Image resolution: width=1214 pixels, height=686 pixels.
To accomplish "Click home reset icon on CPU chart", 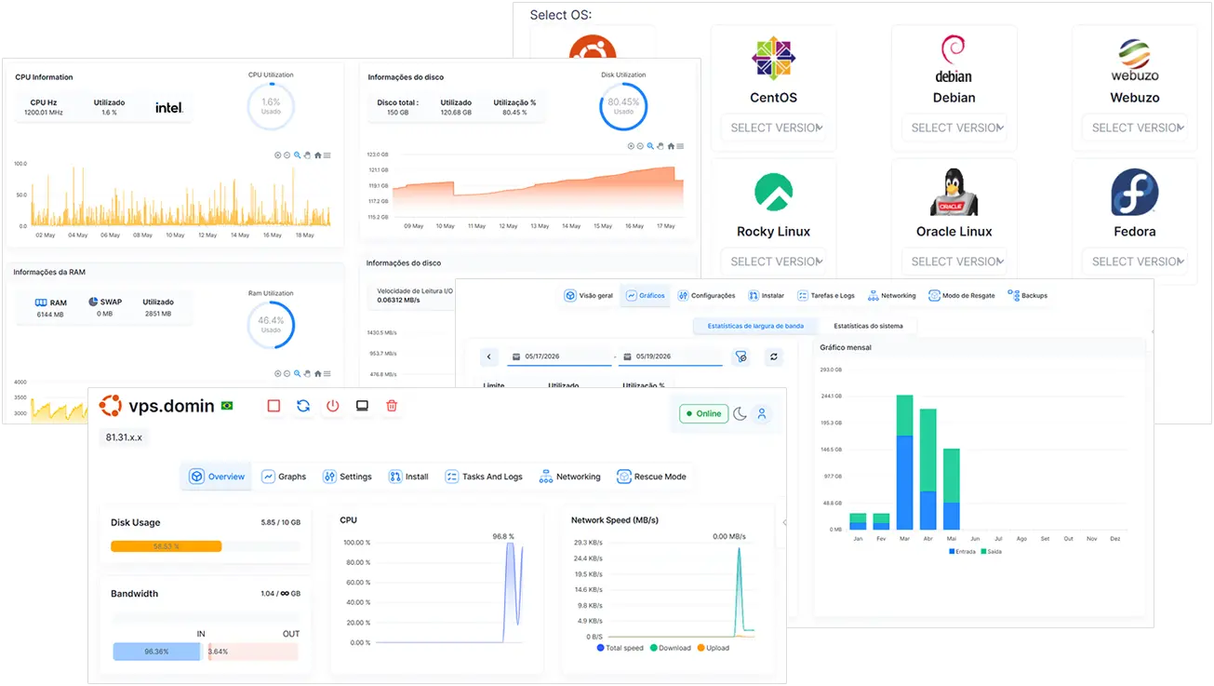I will click(x=318, y=155).
